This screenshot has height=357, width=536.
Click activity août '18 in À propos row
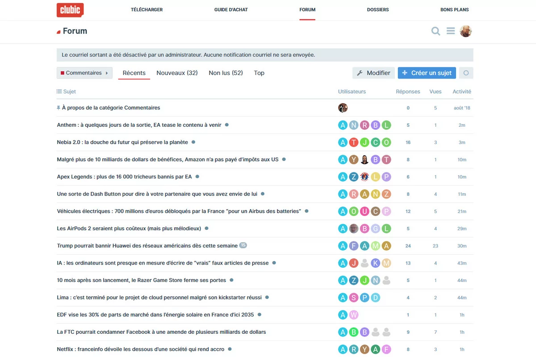click(x=462, y=108)
